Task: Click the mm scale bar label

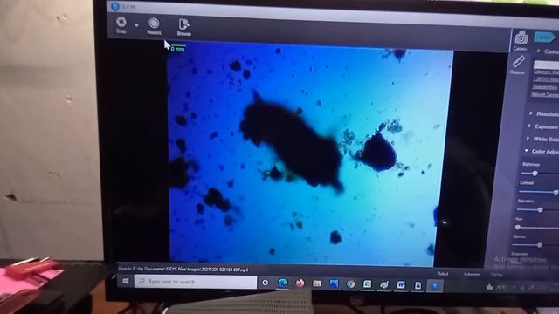Action: 178,49
